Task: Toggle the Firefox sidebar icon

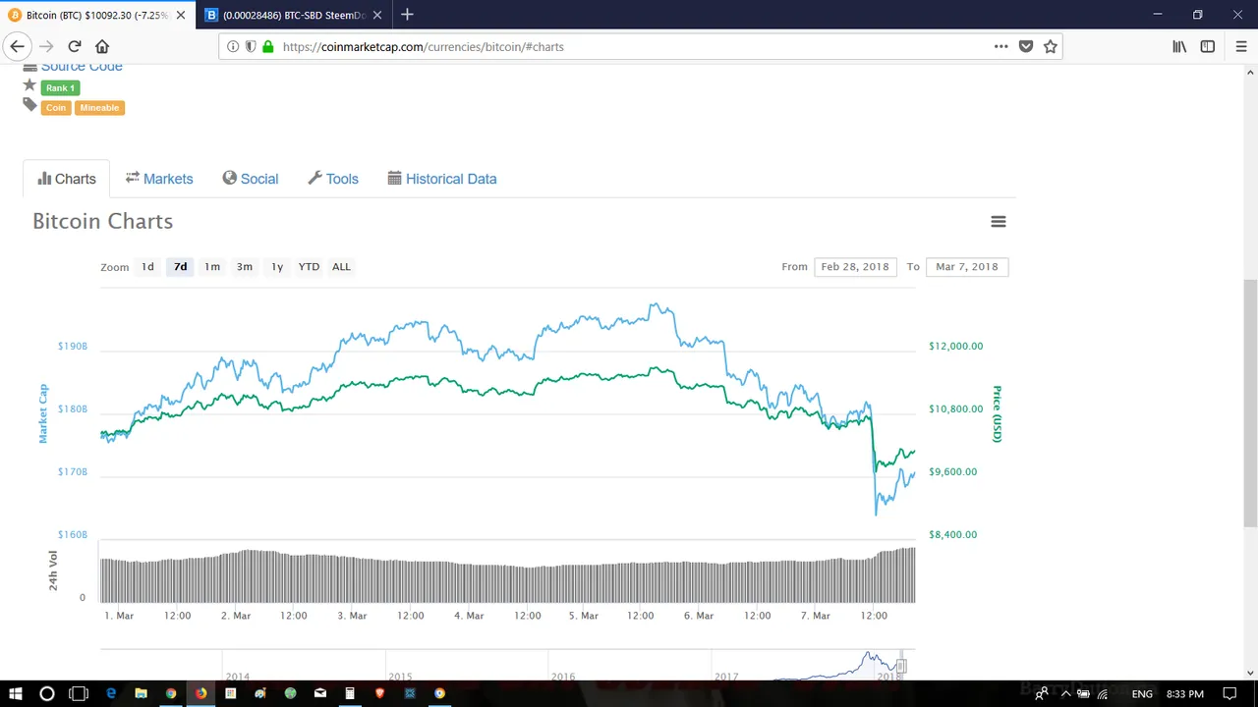Action: coord(1208,46)
